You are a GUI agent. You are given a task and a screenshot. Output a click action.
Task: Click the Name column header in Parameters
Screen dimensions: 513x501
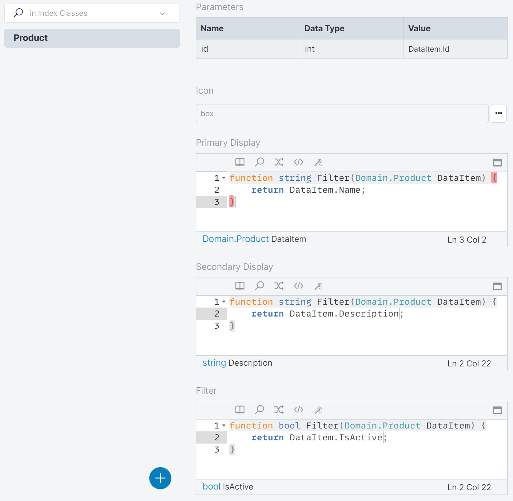[x=248, y=28]
